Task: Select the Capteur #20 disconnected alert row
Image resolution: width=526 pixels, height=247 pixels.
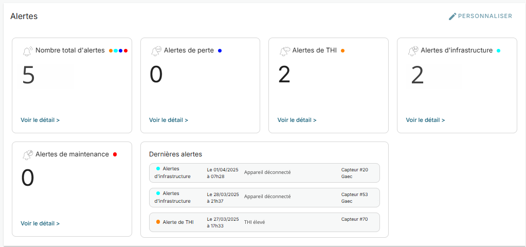Action: click(x=264, y=173)
